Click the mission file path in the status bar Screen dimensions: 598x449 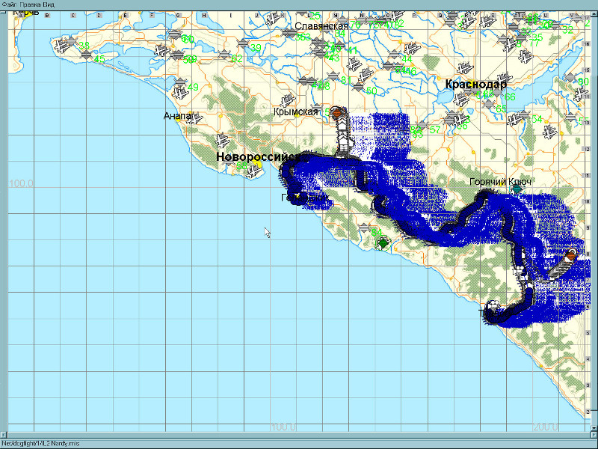(x=40, y=444)
